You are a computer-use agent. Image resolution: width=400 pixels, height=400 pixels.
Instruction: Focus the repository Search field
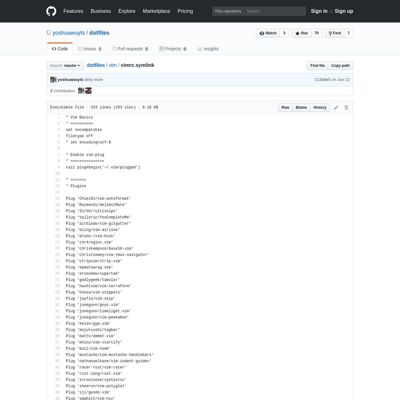click(x=275, y=11)
